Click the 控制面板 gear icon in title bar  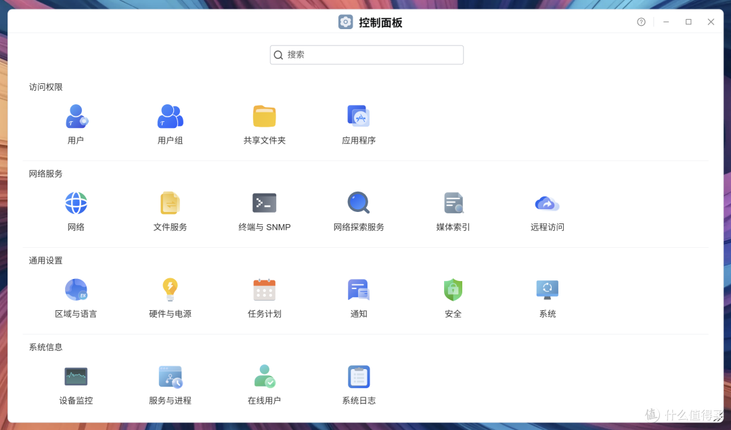pyautogui.click(x=345, y=22)
